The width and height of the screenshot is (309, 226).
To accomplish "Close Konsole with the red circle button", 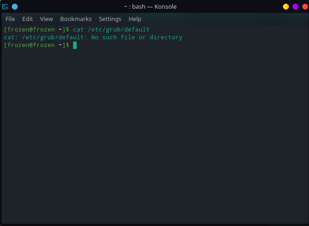I will (x=305, y=7).
